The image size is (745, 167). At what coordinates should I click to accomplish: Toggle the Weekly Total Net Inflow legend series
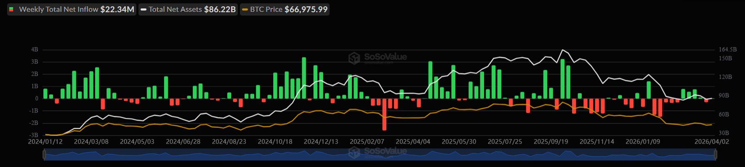[x=72, y=9]
